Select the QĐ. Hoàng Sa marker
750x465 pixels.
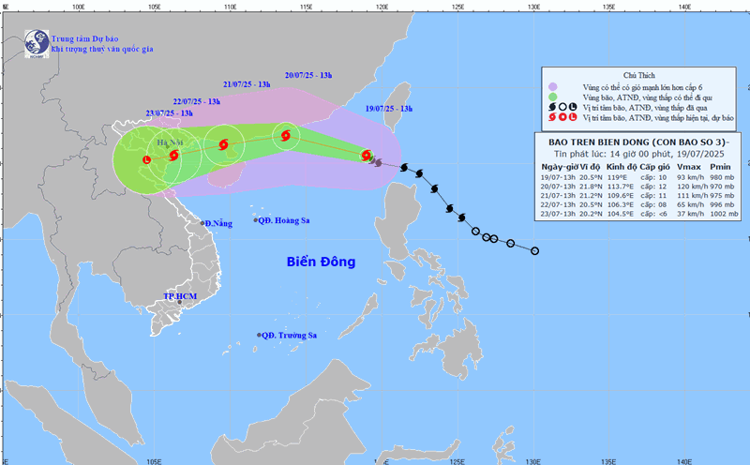coord(255,220)
